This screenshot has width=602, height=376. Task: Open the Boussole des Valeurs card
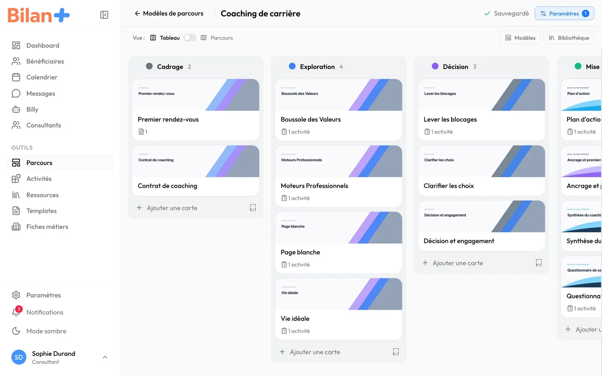(339, 110)
